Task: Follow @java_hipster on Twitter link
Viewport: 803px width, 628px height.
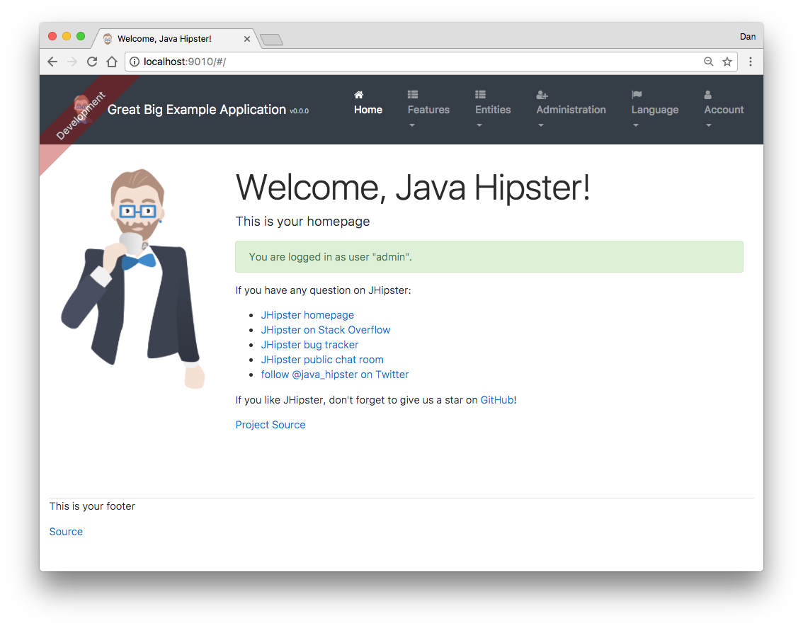Action: tap(335, 375)
